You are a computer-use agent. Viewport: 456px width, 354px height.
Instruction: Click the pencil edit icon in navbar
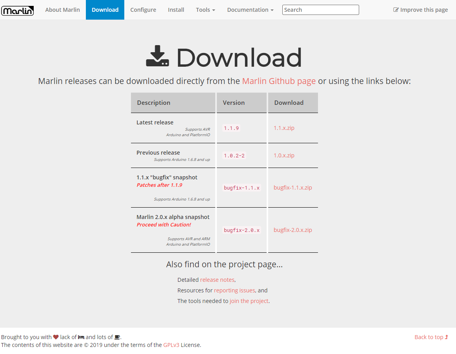[x=396, y=10]
